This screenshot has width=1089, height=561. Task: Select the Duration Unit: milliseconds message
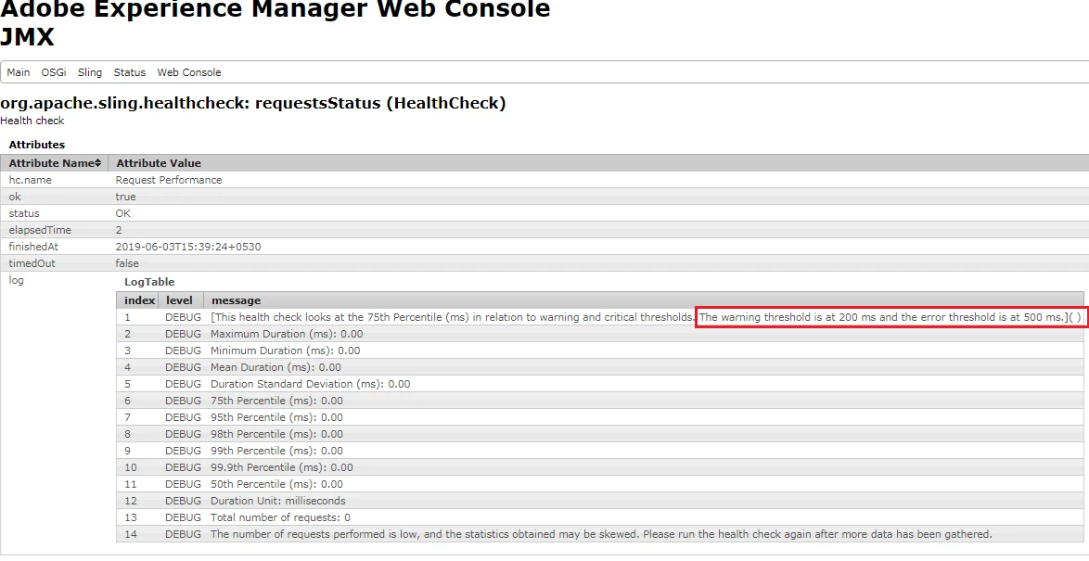point(277,501)
